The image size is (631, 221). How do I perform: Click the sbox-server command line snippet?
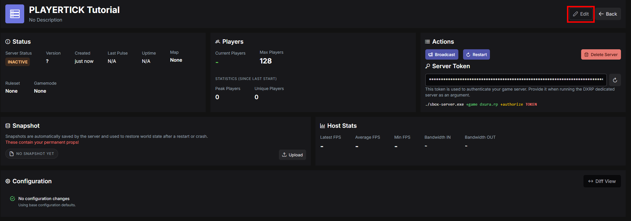480,104
